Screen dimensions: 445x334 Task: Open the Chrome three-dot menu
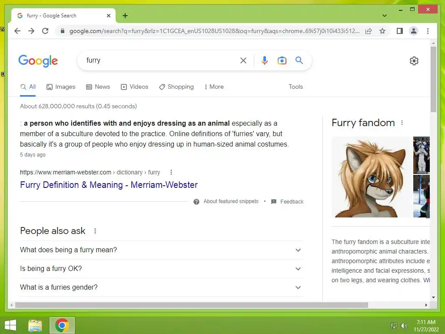coord(428,31)
